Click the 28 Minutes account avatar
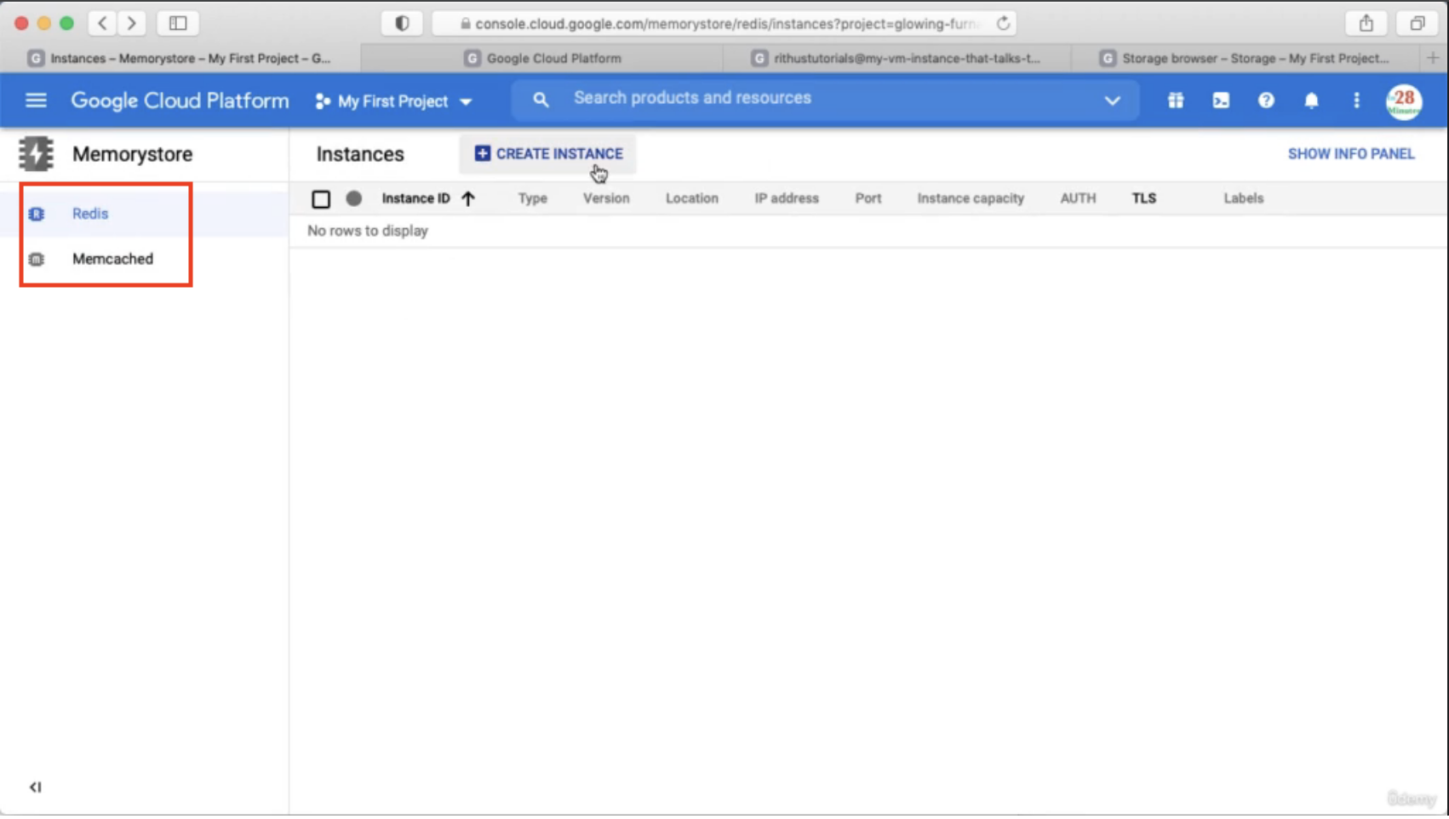 [x=1404, y=101]
